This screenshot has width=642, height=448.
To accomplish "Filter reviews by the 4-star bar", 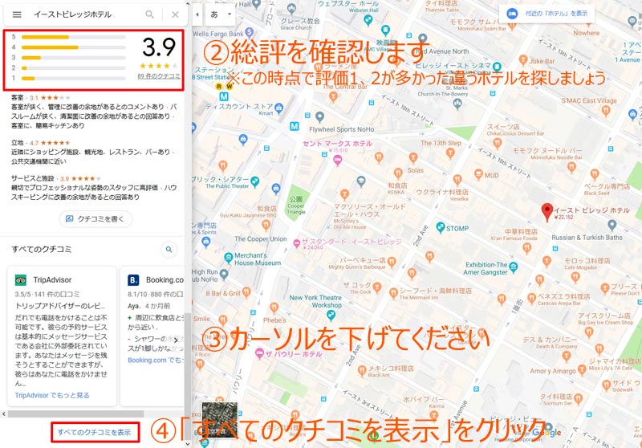I will [74, 47].
